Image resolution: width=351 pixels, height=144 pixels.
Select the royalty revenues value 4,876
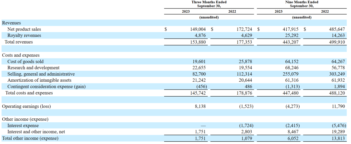coord(200,35)
